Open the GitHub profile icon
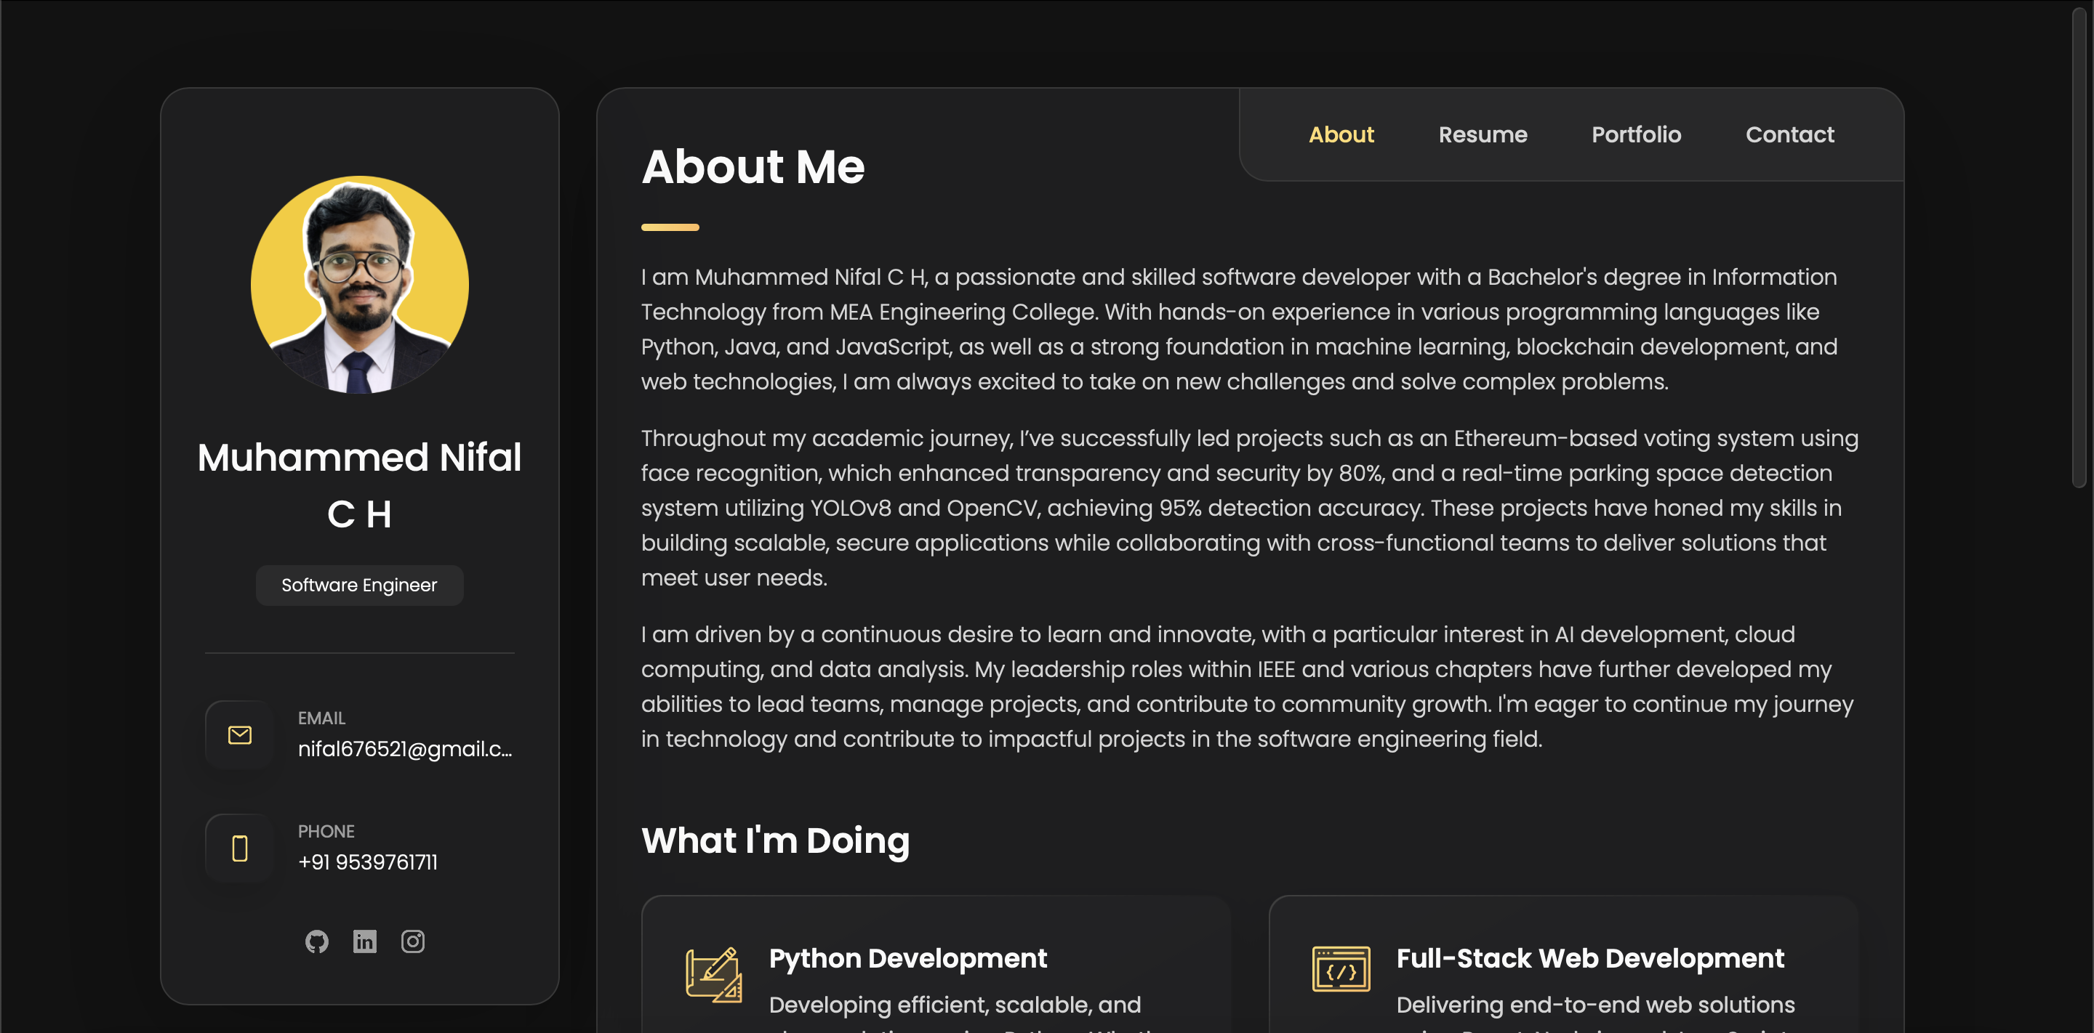Viewport: 2094px width, 1033px height. pyautogui.click(x=317, y=941)
